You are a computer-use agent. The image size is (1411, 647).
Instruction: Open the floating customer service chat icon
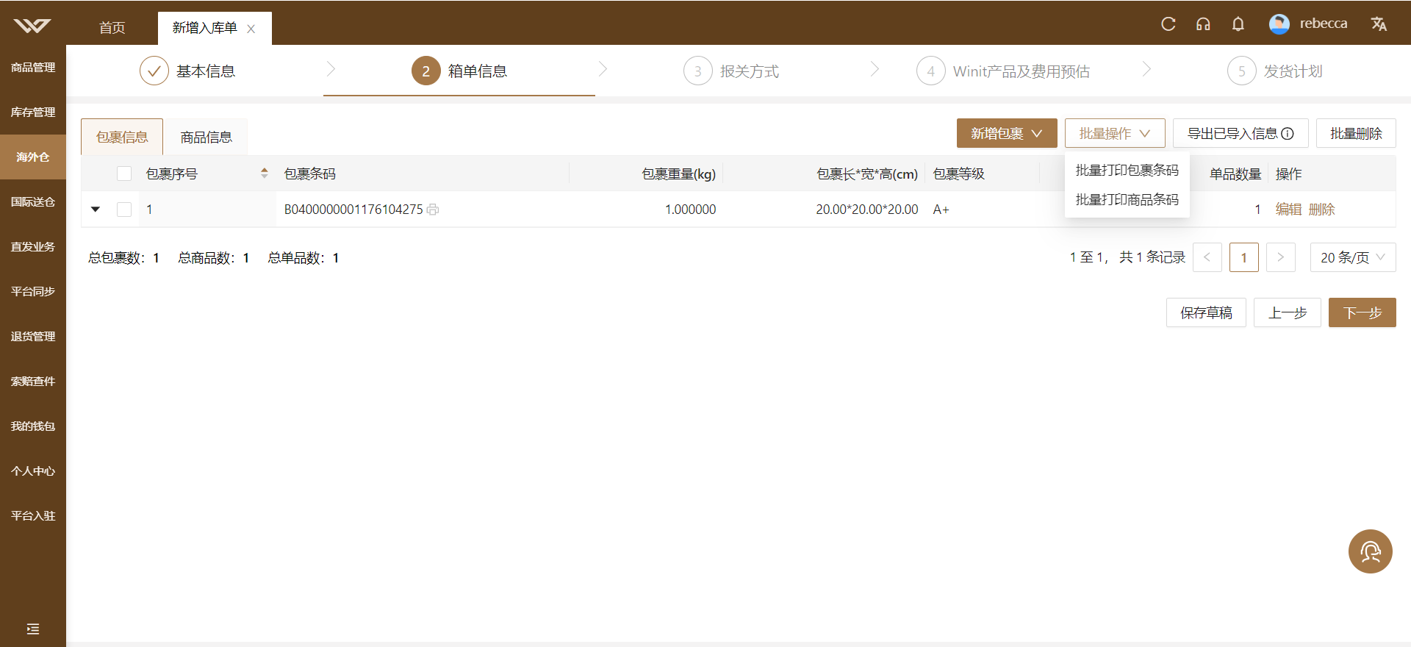coord(1371,551)
